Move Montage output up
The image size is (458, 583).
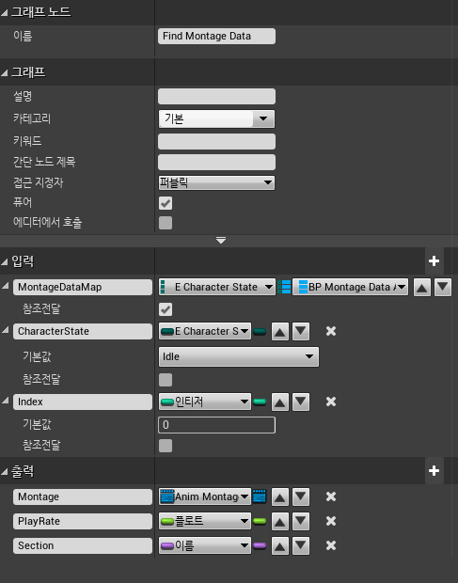pyautogui.click(x=280, y=497)
